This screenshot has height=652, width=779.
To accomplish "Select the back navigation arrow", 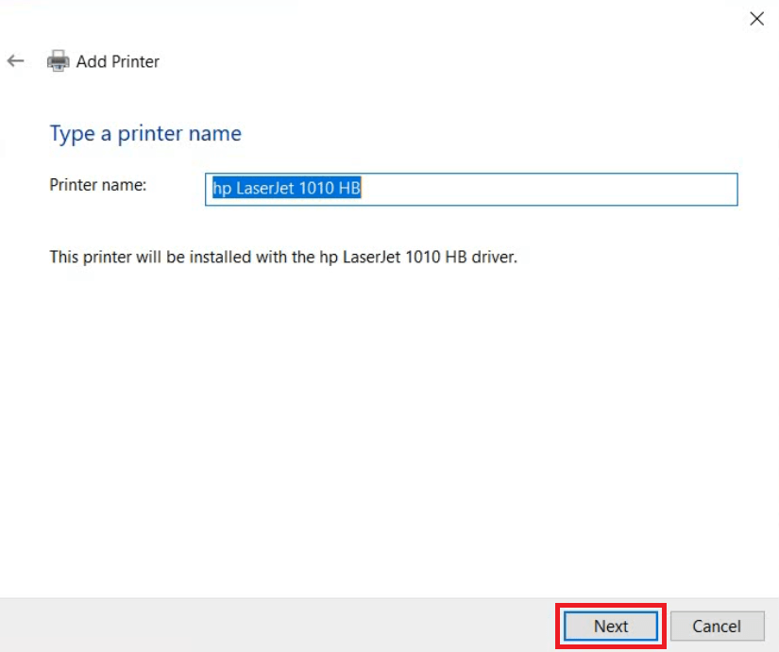I will (x=15, y=60).
